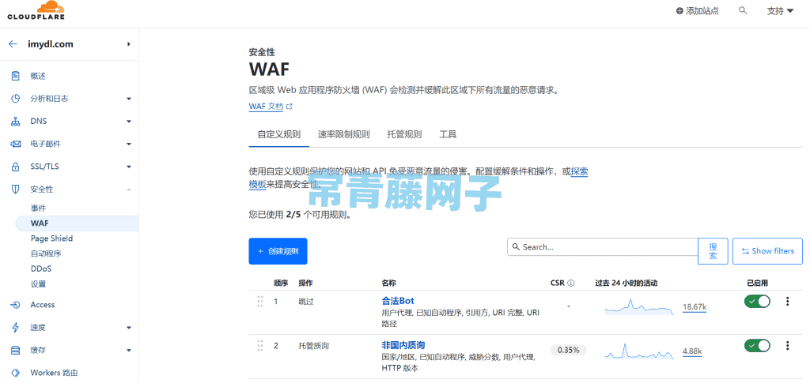Image resolution: width=810 pixels, height=383 pixels.
Task: Click the Workers 路由 icon
Action: coord(16,373)
